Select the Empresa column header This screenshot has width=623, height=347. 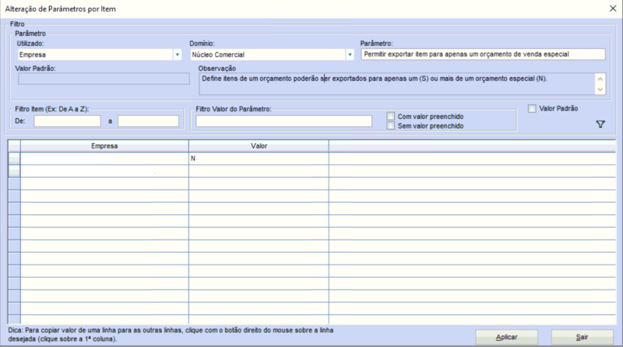tap(104, 146)
